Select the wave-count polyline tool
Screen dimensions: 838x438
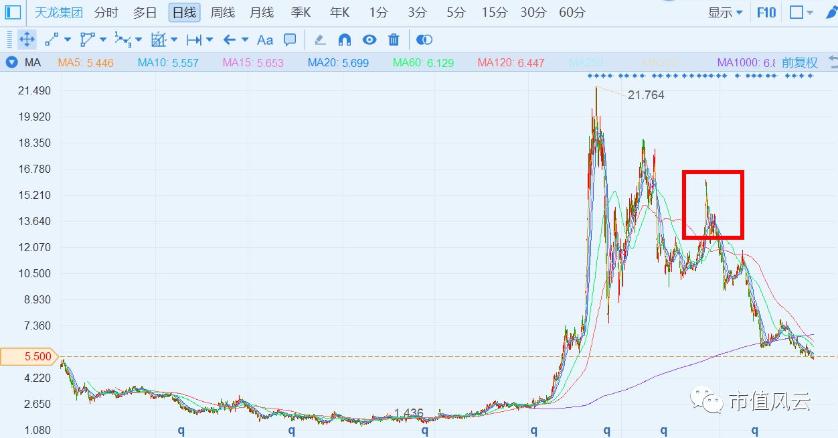[122, 40]
